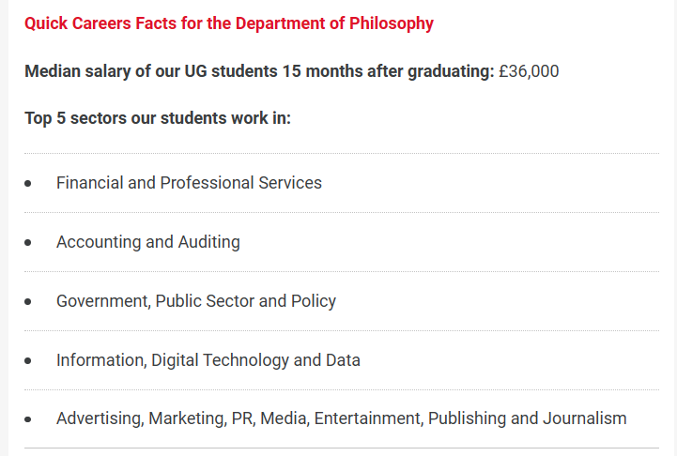Select the Financial and Professional Services item
677x456 pixels.
click(x=189, y=183)
